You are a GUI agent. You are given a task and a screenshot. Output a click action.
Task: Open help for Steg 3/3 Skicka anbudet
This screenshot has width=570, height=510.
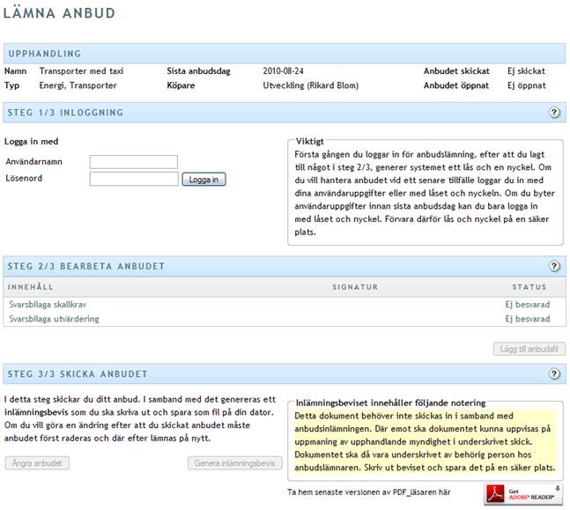coord(554,374)
